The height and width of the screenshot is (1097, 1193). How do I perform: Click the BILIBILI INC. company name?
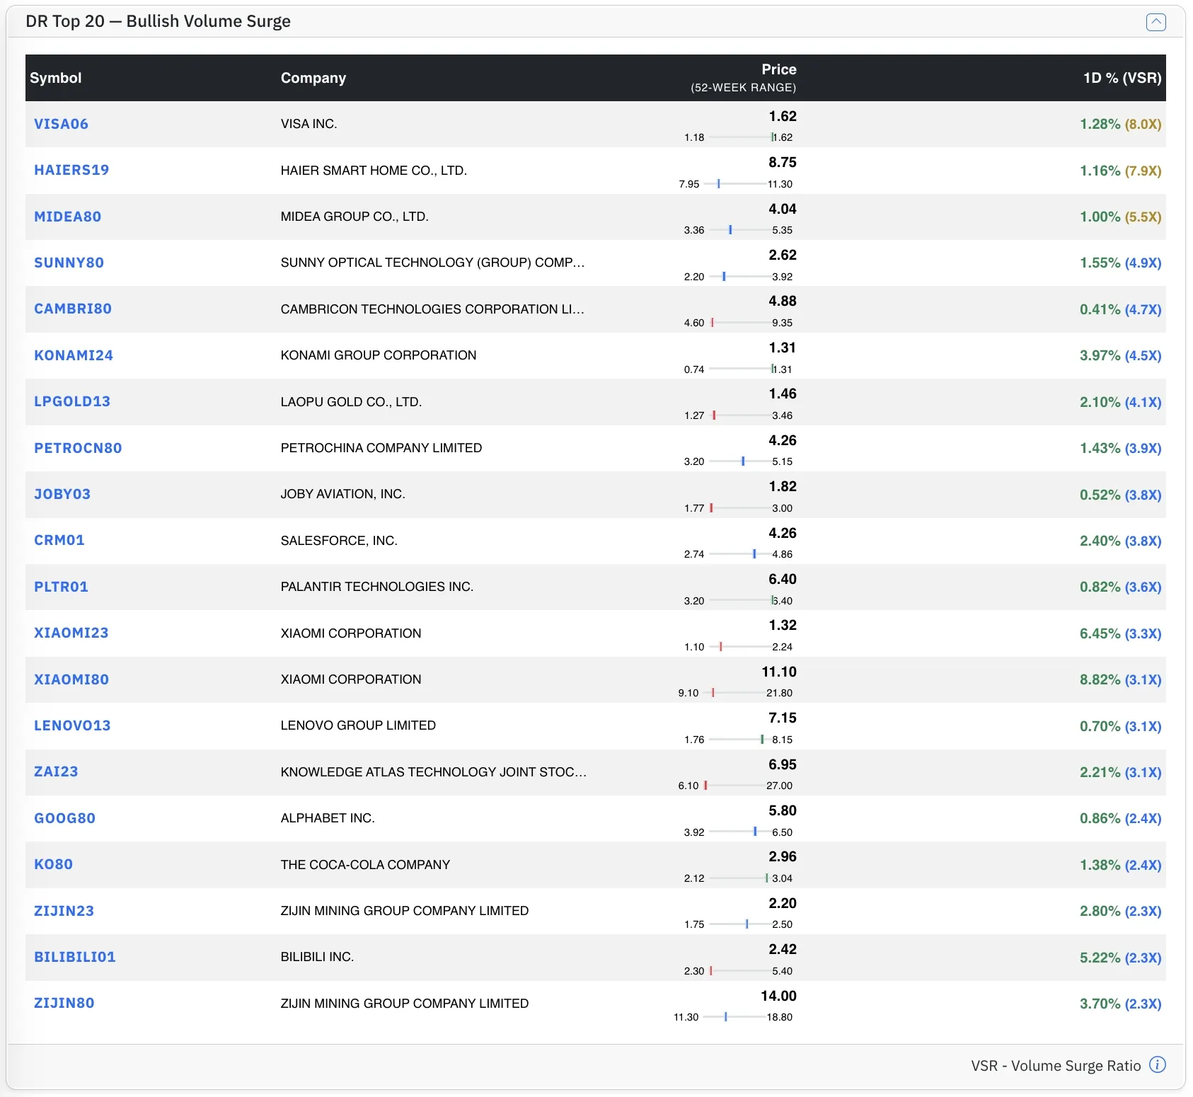tap(317, 957)
